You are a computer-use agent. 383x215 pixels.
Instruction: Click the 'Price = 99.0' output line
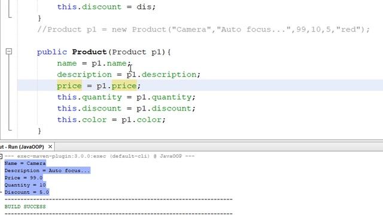point(24,178)
